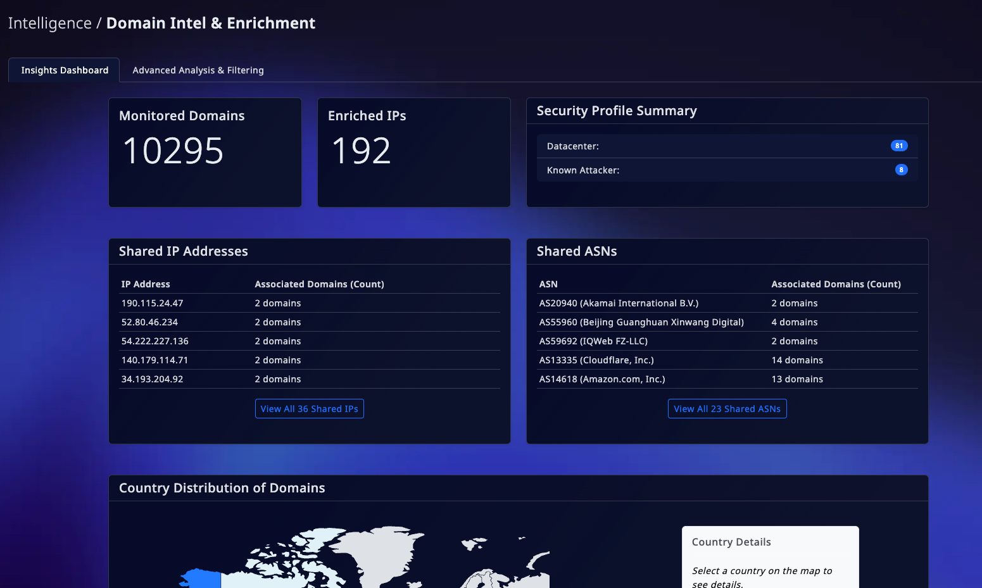Select IP address 52.80.46.234

(150, 322)
